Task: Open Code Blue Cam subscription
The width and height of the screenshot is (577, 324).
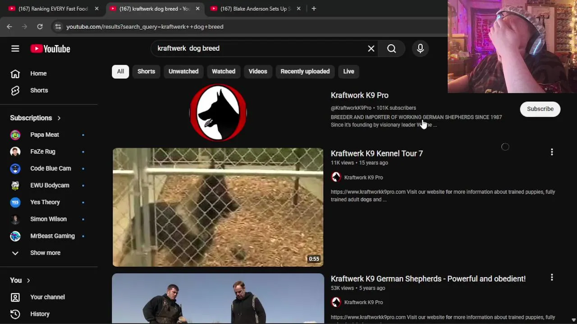Action: tap(49, 168)
